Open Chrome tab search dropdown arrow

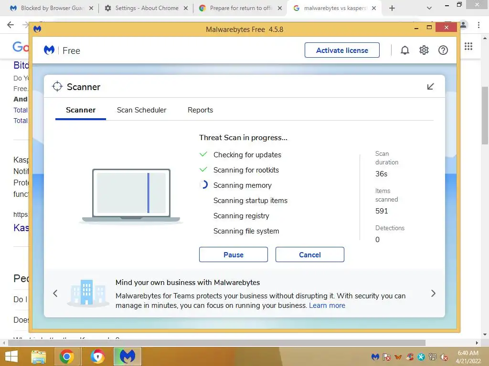click(429, 8)
